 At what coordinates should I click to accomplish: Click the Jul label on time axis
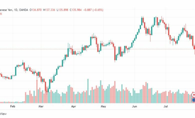coord(165,106)
